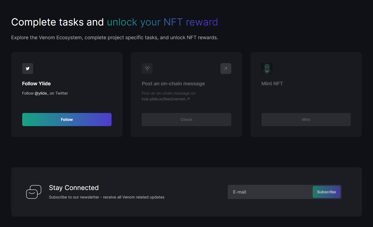Click the Ylide branch logo icon
Image resolution: width=373 pixels, height=227 pixels.
[147, 69]
